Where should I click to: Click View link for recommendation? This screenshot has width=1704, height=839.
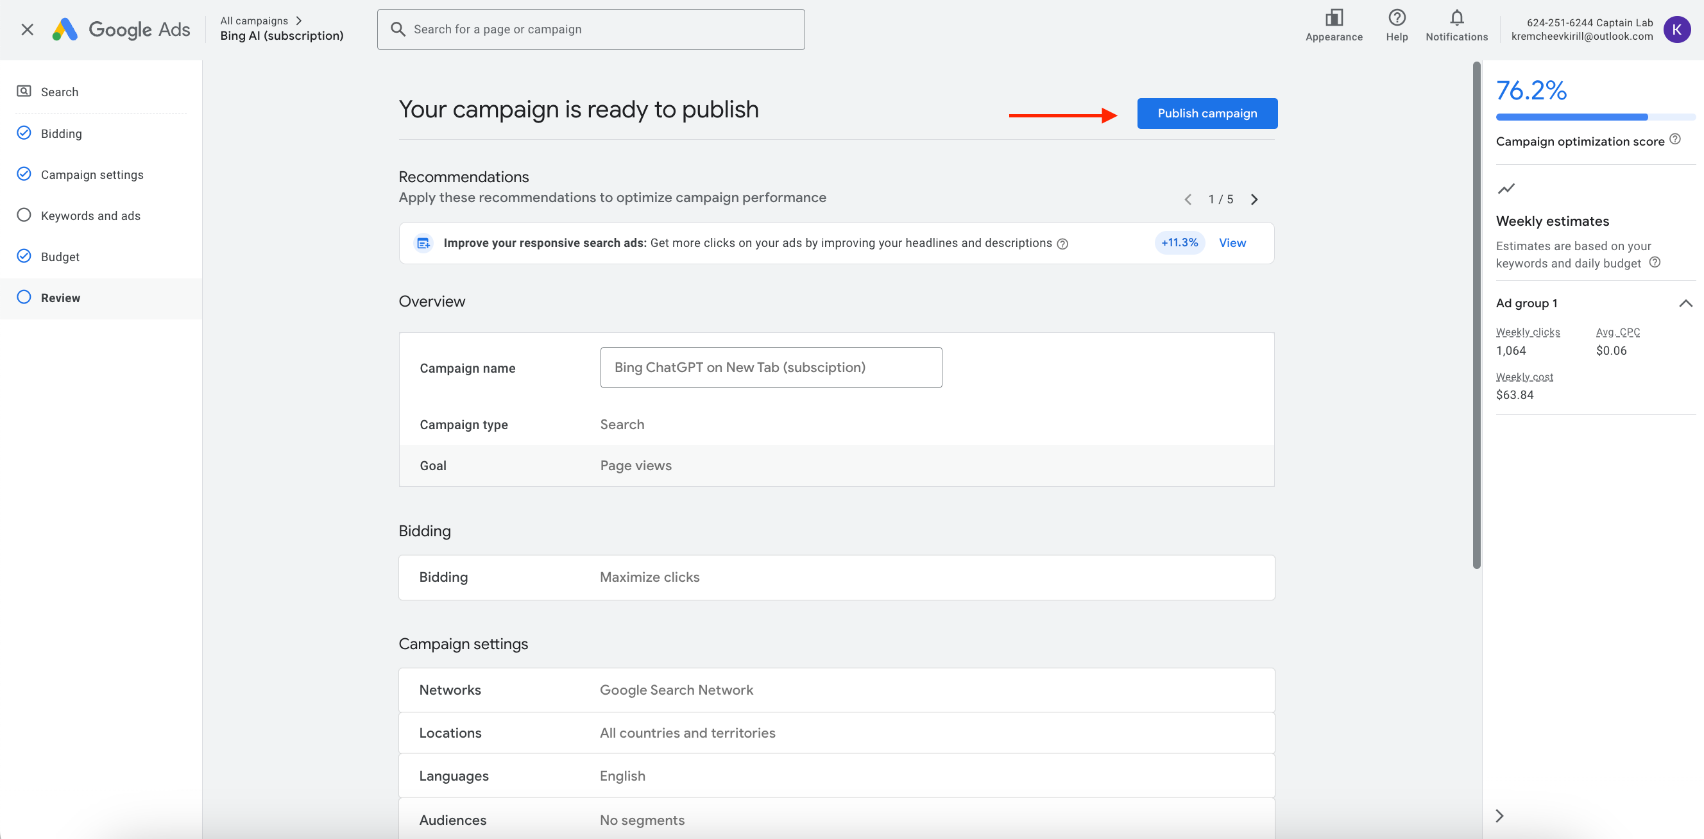pyautogui.click(x=1232, y=242)
